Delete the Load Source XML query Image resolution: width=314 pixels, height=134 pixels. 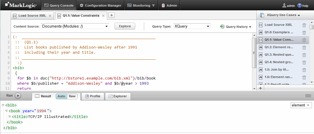pyautogui.click(x=304, y=25)
